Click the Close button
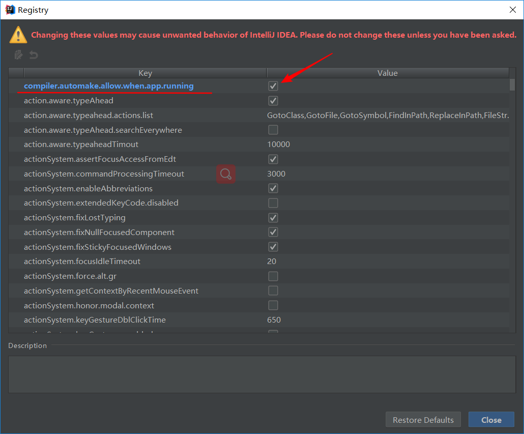This screenshot has height=434, width=524. tap(491, 420)
